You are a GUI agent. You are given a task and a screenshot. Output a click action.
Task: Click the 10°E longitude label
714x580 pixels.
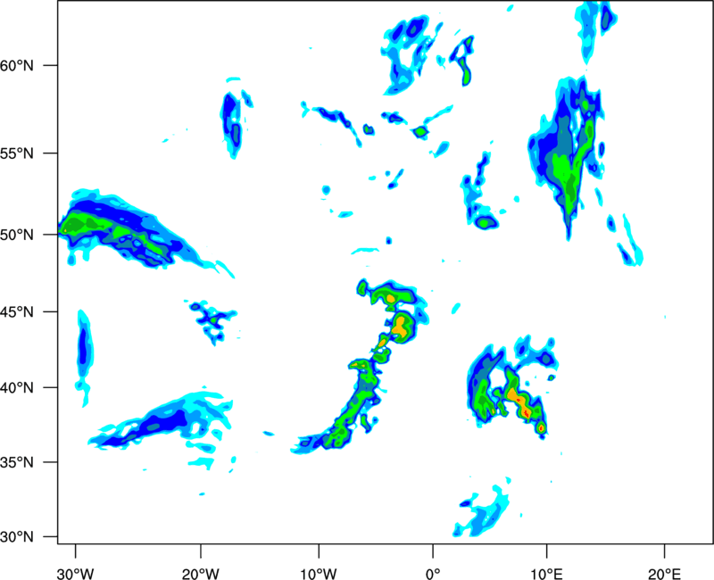(x=546, y=574)
